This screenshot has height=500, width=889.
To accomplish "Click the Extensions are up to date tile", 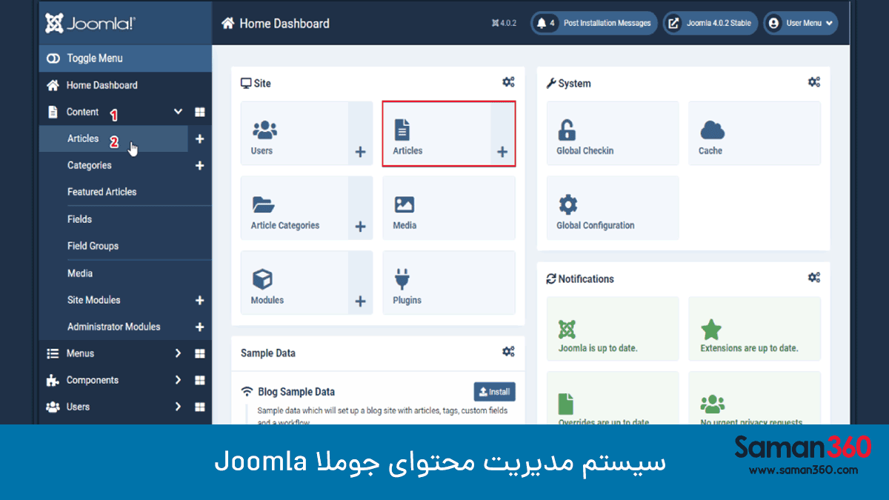I will tap(755, 329).
